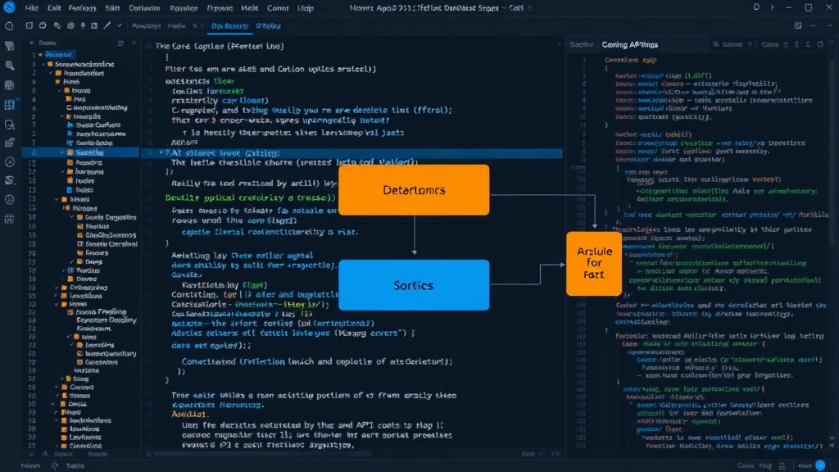Click the blue app logo icon
Screen dimensions: 839x472
(9, 7)
